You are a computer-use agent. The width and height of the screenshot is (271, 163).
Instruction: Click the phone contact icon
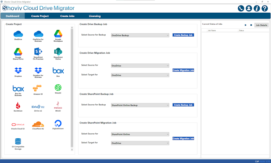click(241, 8)
